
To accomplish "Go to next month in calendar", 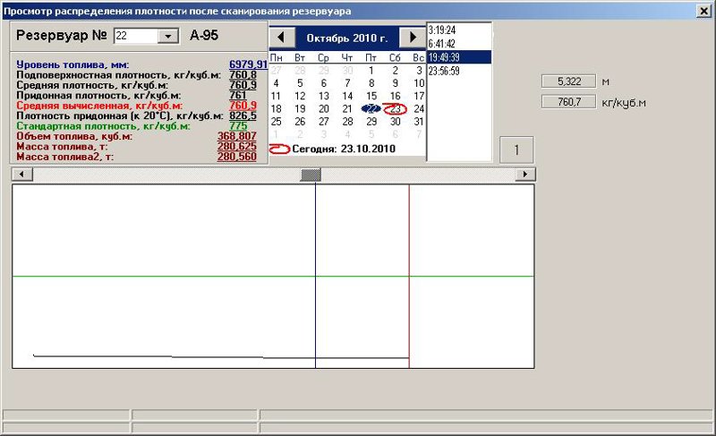I will click(x=413, y=38).
